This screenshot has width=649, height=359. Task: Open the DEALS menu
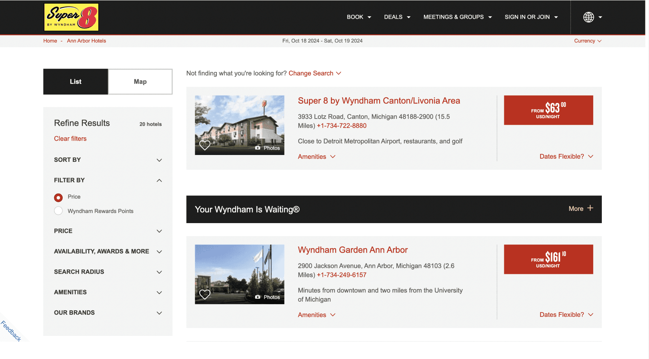coord(397,17)
